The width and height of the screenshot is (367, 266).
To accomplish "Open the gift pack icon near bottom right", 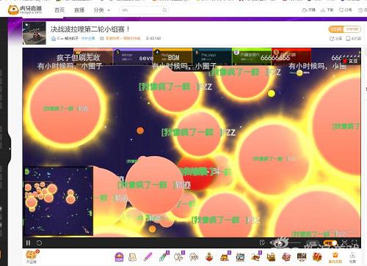I will tap(335, 258).
